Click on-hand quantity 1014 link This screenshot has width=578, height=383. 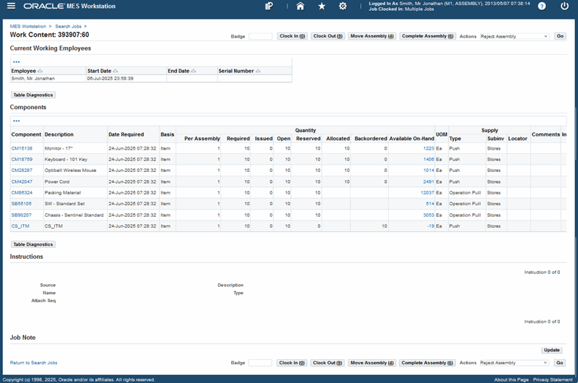point(428,171)
